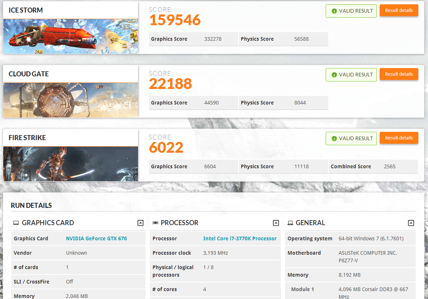The width and height of the screenshot is (428, 299).
Task: Click the graphics memory value 2,048 MB
Action: click(x=77, y=296)
